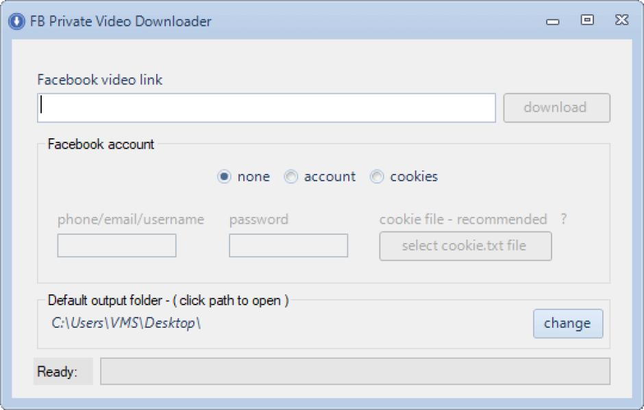Close the FB Private Video Downloader window
The height and width of the screenshot is (410, 644).
point(621,20)
